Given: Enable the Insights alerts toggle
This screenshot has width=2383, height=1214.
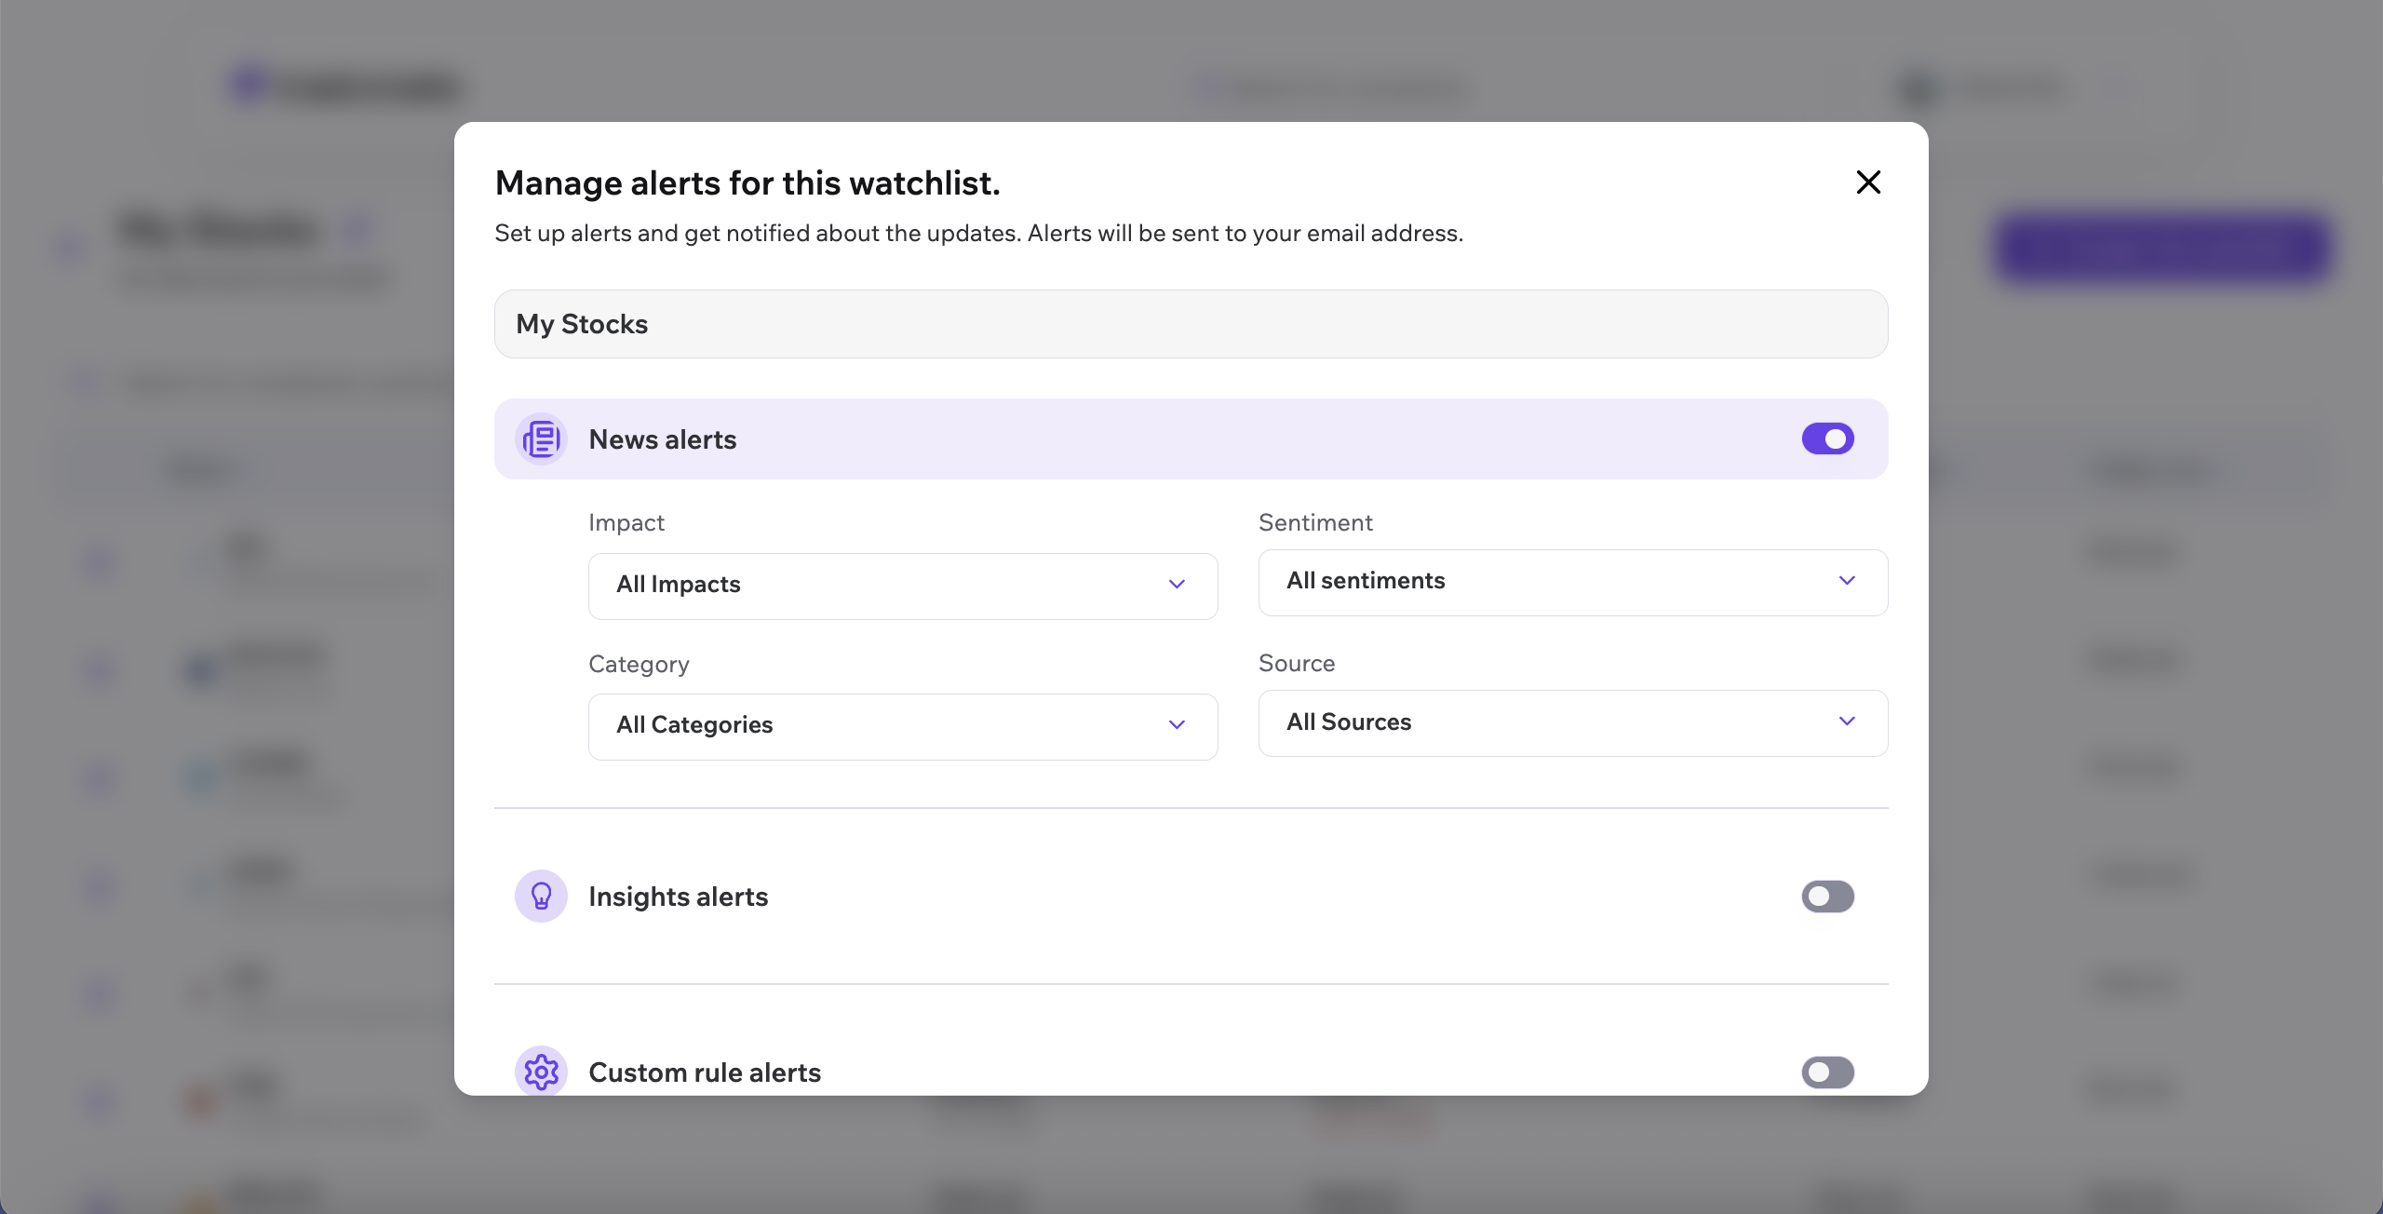Looking at the screenshot, I should coord(1827,897).
